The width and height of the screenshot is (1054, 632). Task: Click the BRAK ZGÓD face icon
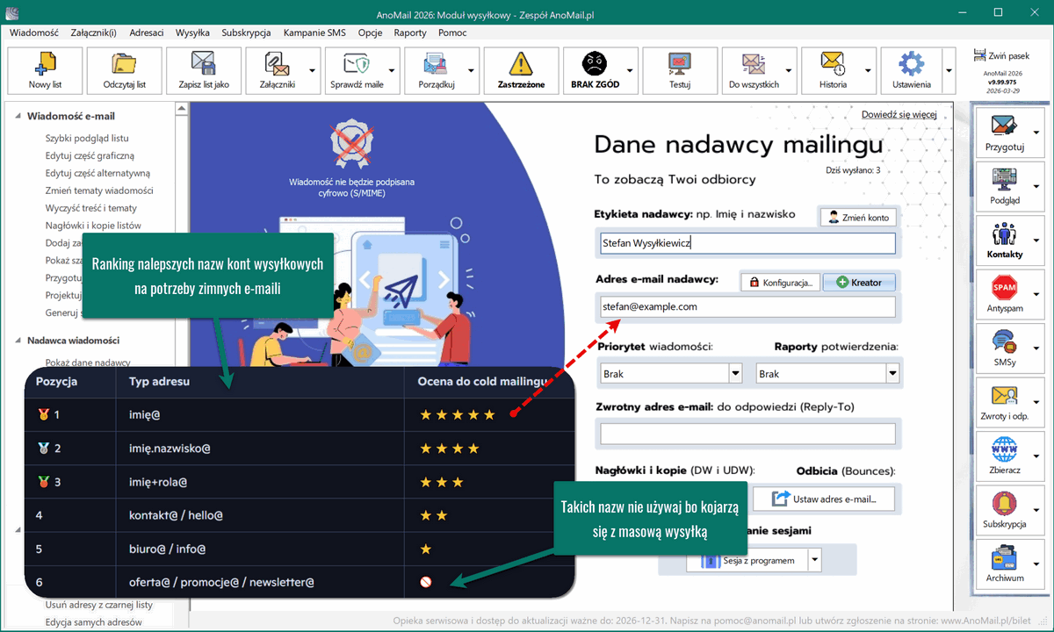coord(595,64)
